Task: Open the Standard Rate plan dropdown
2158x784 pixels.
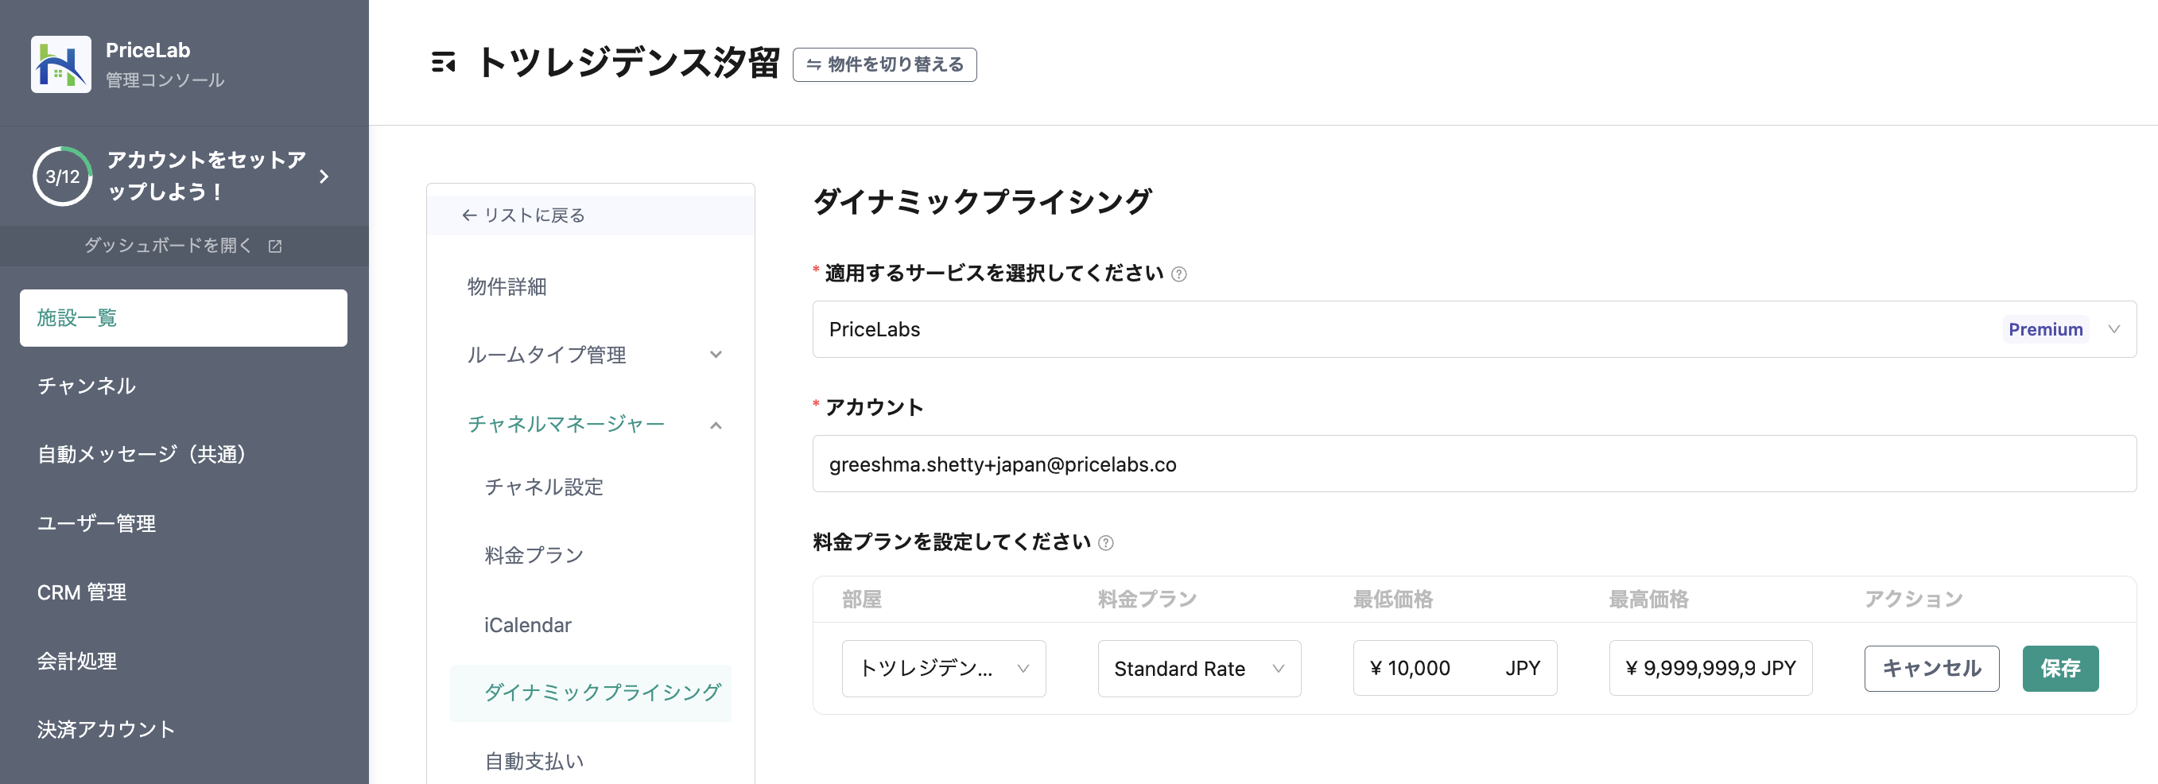Action: tap(1199, 669)
